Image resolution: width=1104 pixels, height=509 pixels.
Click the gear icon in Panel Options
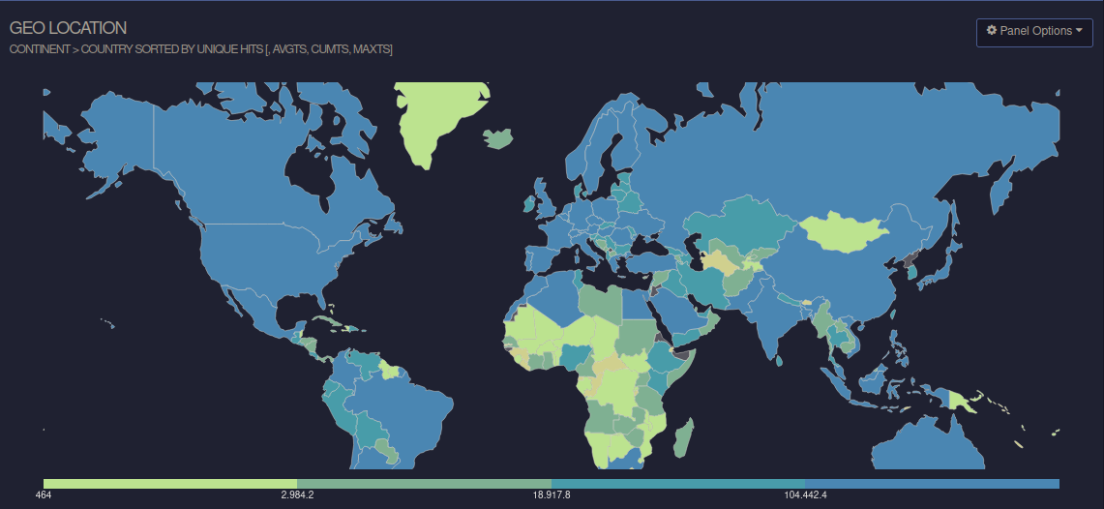click(992, 31)
